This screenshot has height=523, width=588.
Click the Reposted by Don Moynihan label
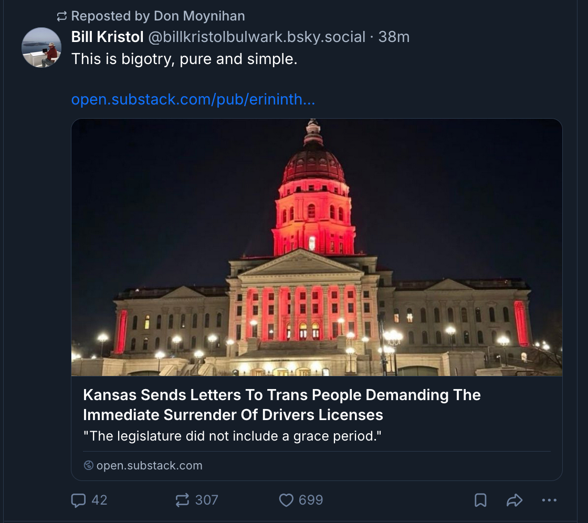pos(158,16)
